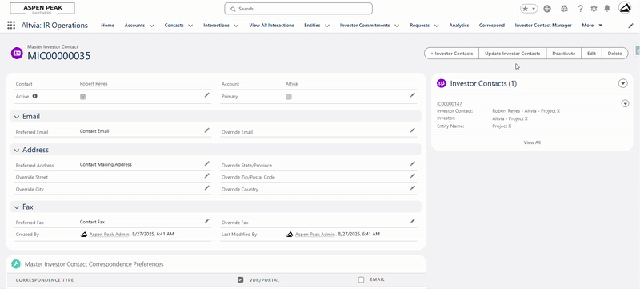Open the View All Interactions tab
The height and width of the screenshot is (289, 640).
(271, 26)
